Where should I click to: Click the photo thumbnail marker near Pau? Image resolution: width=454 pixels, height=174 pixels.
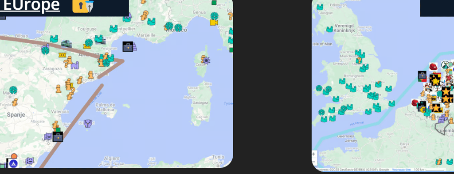click(67, 44)
